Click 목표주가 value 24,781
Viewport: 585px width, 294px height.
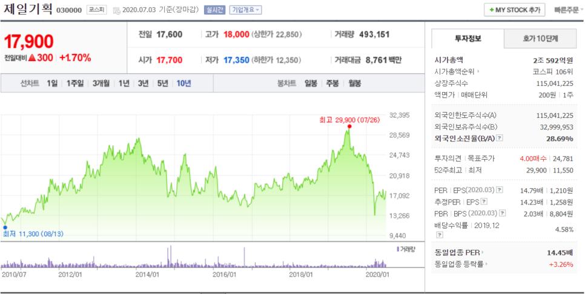(563, 158)
